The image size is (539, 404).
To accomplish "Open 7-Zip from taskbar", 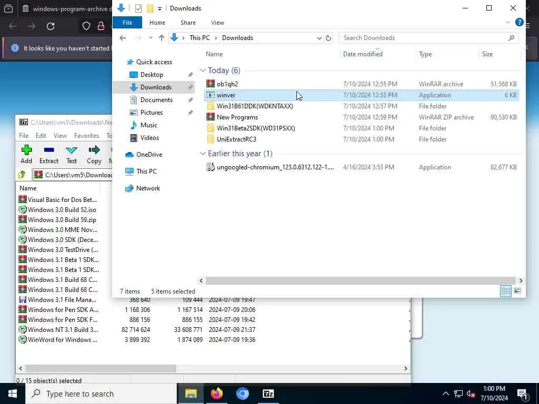I will pos(268,393).
